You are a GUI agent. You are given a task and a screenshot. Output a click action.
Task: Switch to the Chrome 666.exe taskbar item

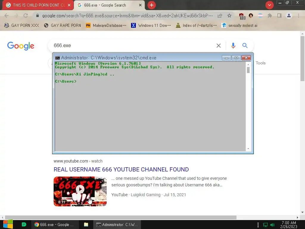click(55, 225)
